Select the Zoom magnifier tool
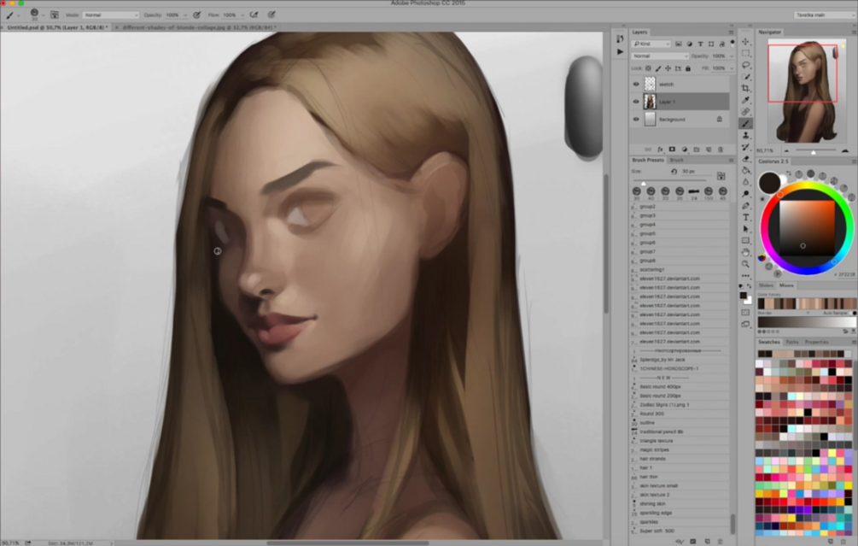 [x=746, y=264]
